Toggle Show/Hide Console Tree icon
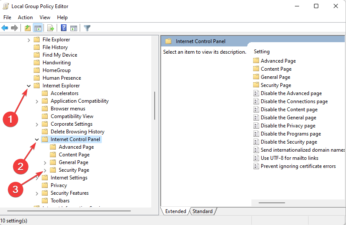This screenshot has height=225, width=346. click(38, 28)
